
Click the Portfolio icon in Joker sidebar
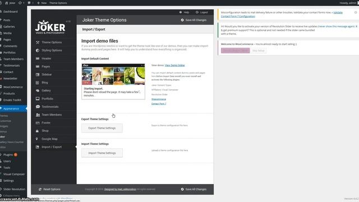point(38,99)
